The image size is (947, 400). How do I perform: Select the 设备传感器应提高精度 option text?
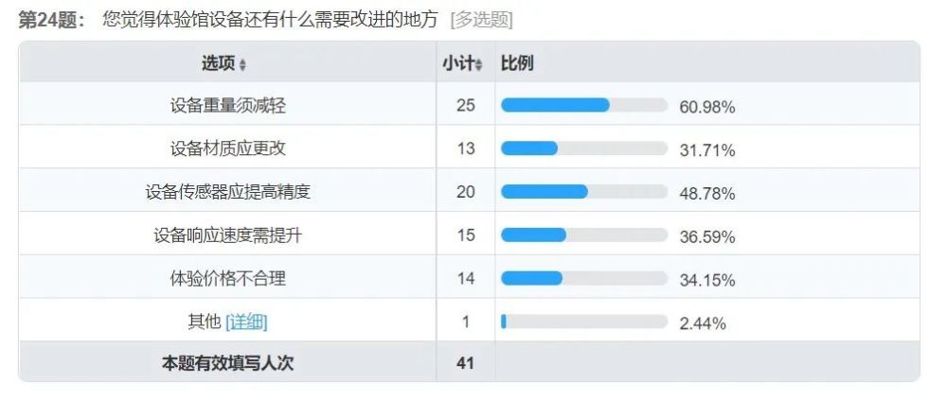(227, 192)
